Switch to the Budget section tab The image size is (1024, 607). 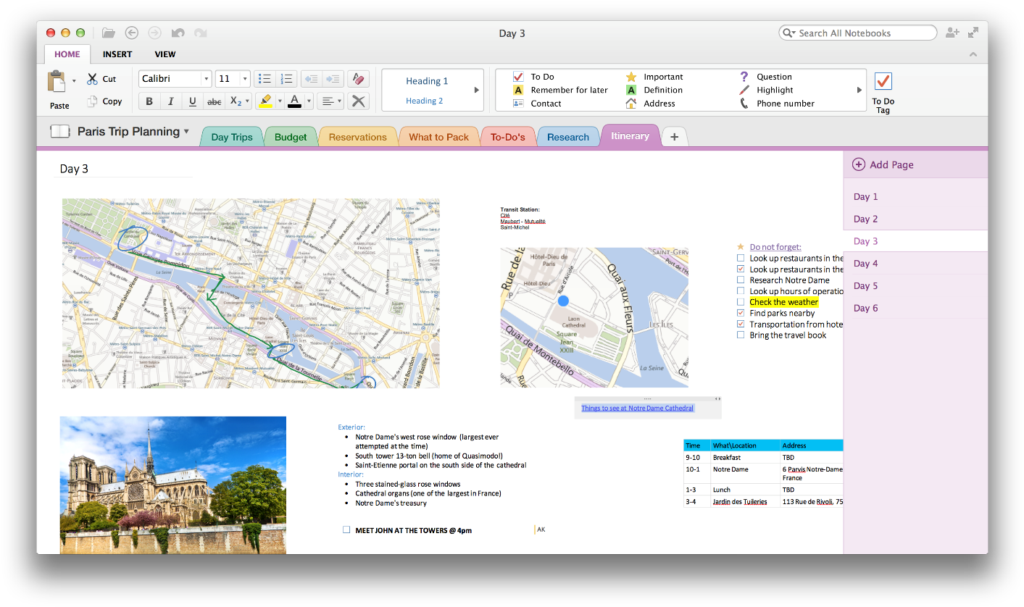(290, 136)
